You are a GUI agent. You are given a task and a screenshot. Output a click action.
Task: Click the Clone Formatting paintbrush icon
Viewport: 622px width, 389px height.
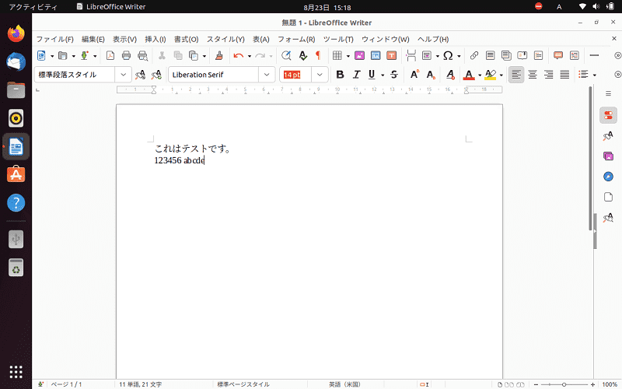click(x=219, y=55)
